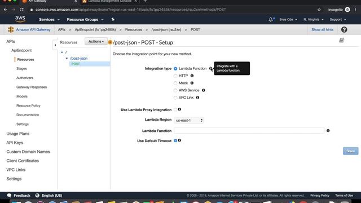
Task: Bookmark this page with the star
Action: point(319,10)
